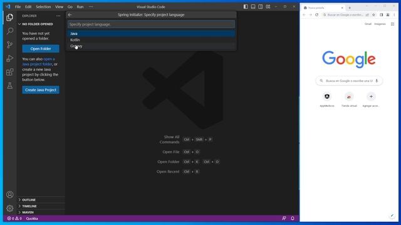The height and width of the screenshot is (225, 401).
Task: Open the Google apps grid icon
Action: [392, 24]
